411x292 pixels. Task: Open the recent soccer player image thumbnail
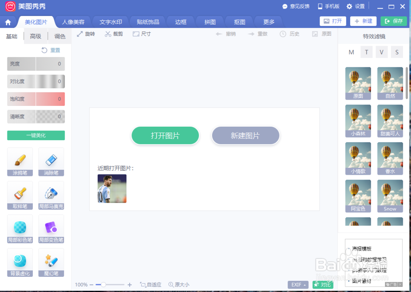point(112,189)
